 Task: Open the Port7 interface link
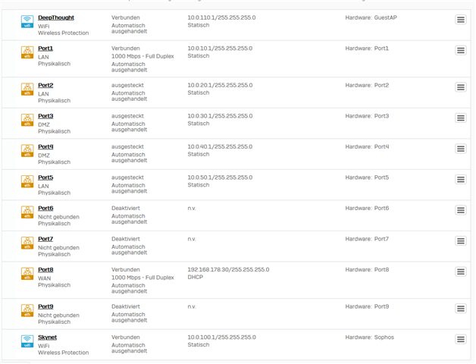click(x=45, y=239)
